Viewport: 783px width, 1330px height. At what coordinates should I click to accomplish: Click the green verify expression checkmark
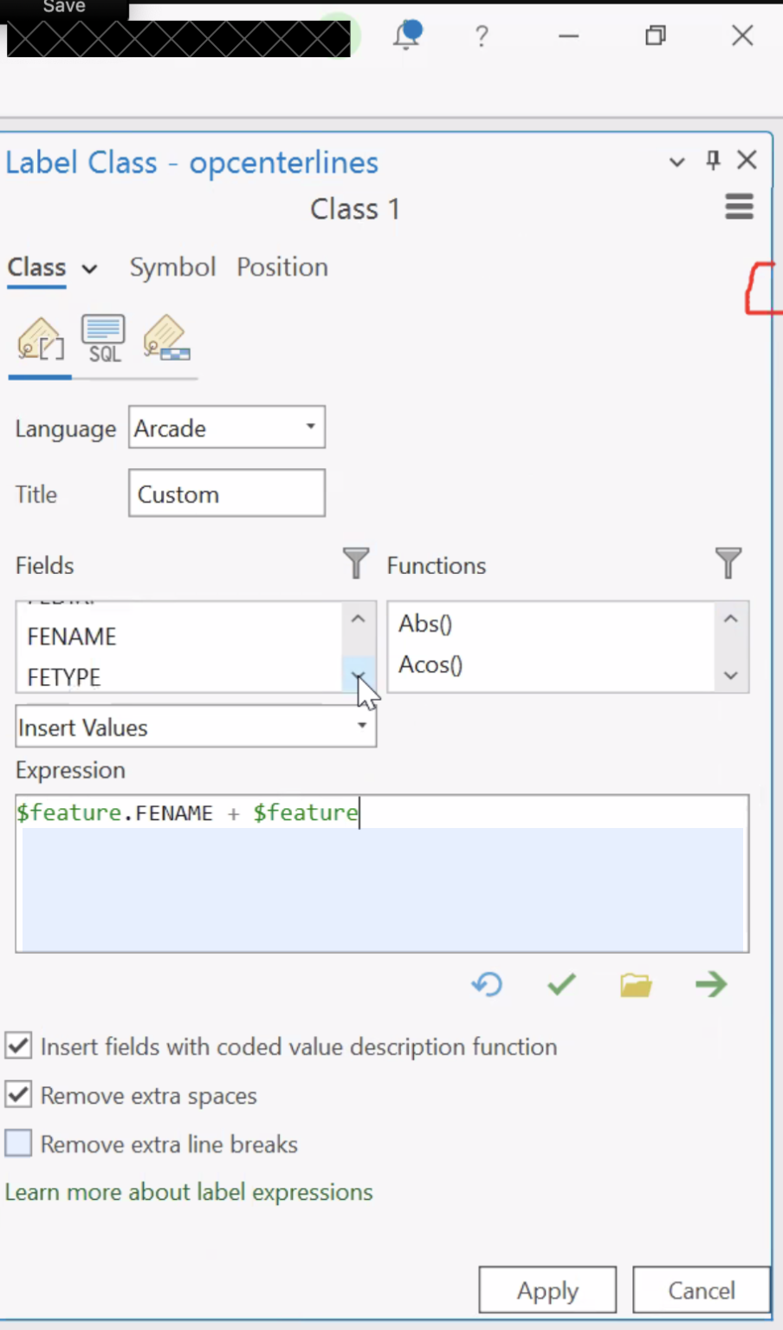click(x=561, y=984)
